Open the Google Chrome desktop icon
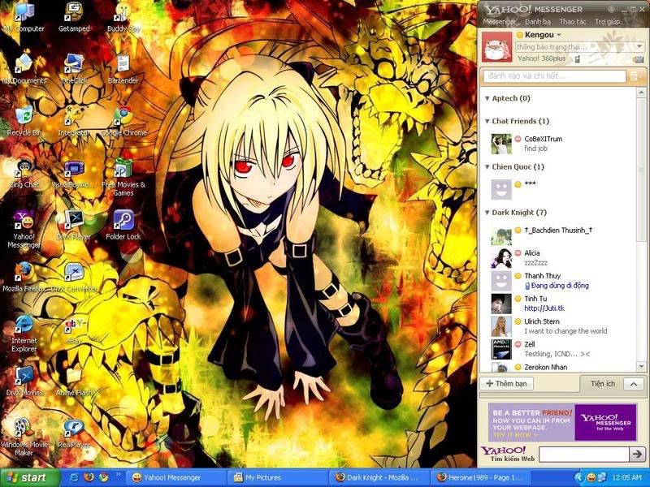The height and width of the screenshot is (487, 650). tap(123, 117)
